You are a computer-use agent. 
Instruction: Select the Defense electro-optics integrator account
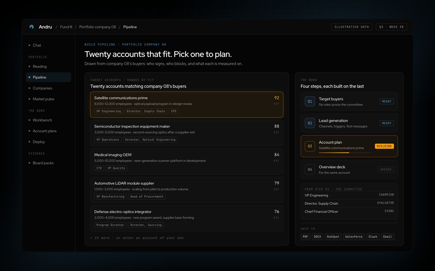coord(187,218)
